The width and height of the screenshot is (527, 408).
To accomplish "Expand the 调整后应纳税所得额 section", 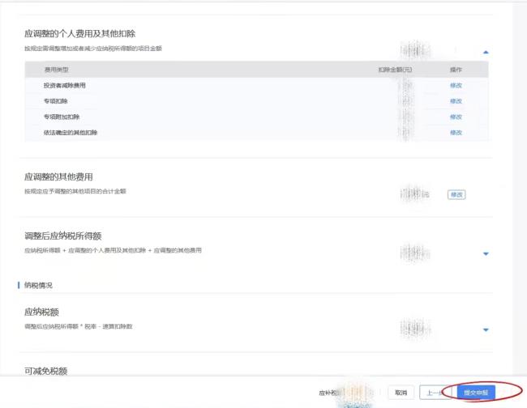I will point(486,253).
